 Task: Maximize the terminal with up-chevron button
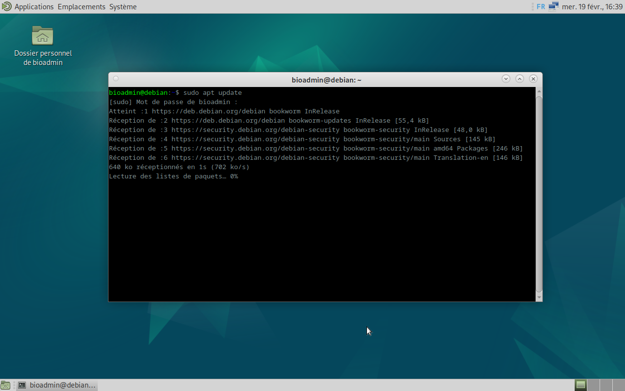coord(519,79)
